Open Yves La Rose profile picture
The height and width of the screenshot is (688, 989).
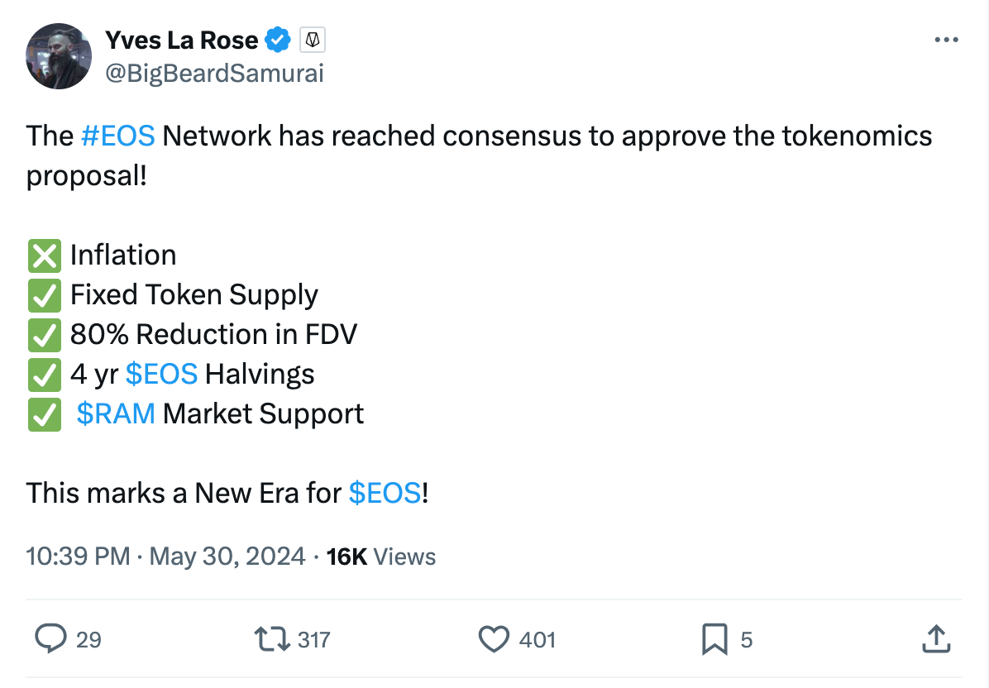[x=59, y=57]
